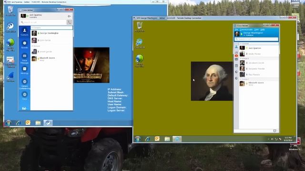Open Voice Messages tab in left Jabber
The image size is (305, 171).
pos(24,59)
